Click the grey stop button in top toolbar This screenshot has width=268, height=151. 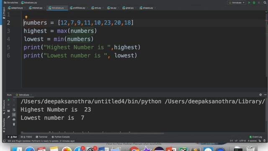point(259,3)
